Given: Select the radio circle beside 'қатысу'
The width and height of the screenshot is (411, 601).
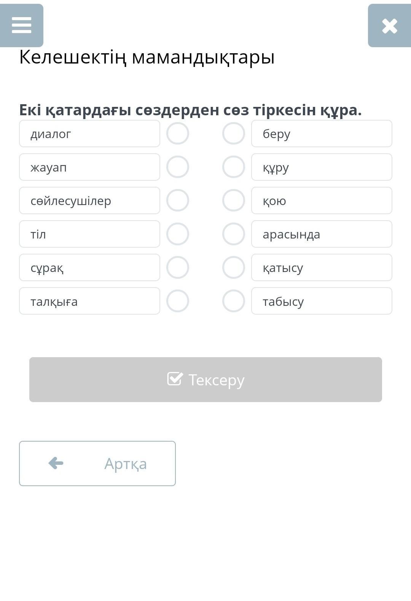Looking at the screenshot, I should [x=234, y=267].
